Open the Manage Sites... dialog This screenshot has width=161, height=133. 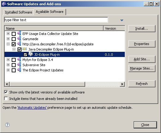142,68
